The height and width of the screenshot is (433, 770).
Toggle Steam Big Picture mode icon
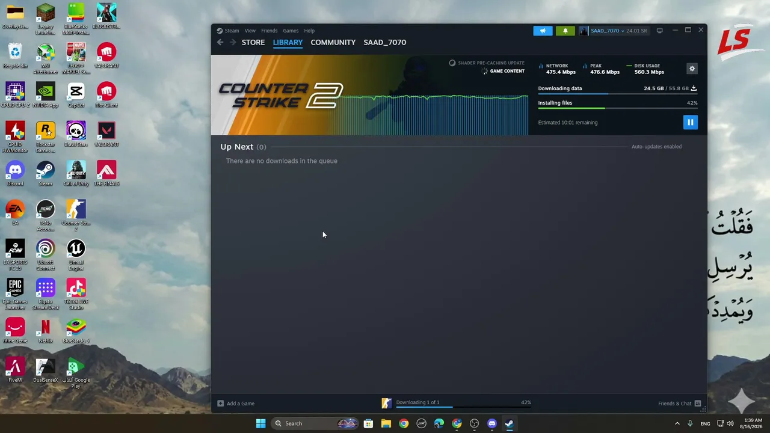659,31
